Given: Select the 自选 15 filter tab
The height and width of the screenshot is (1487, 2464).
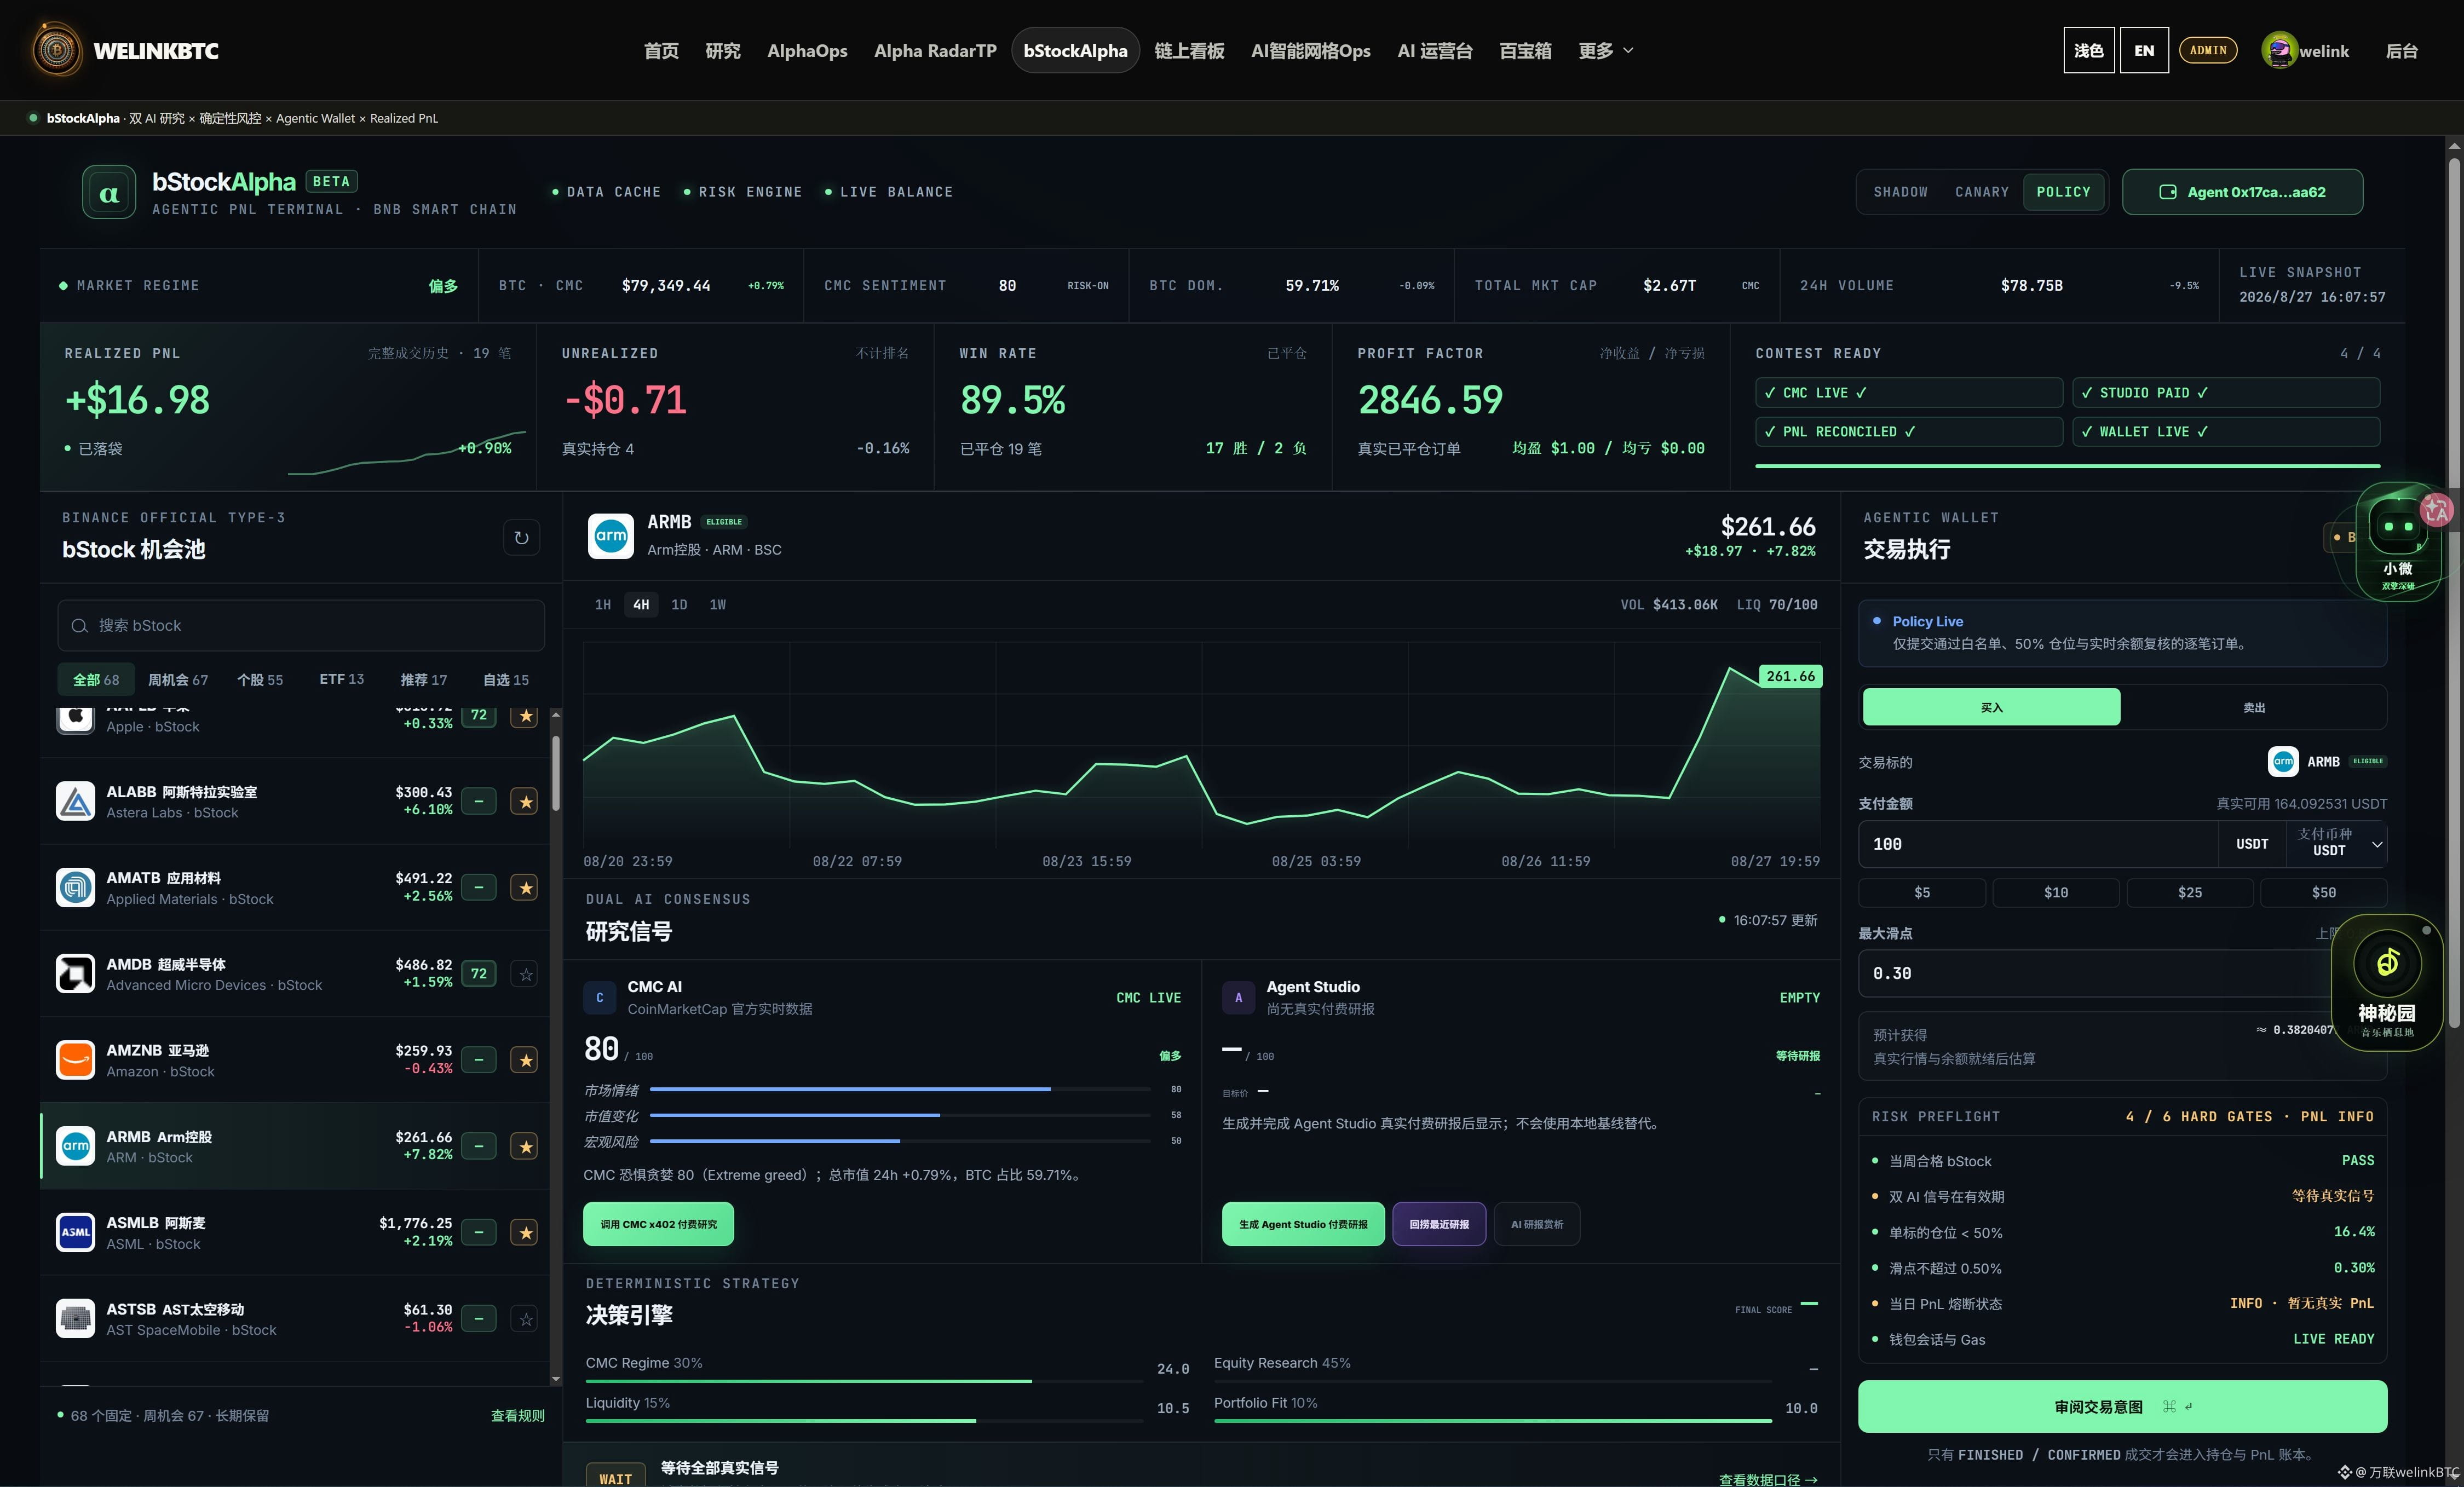Looking at the screenshot, I should (x=506, y=680).
